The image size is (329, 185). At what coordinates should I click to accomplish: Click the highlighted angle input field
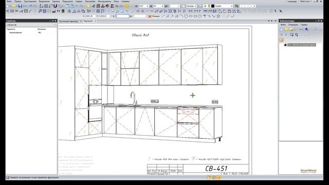[122, 16]
